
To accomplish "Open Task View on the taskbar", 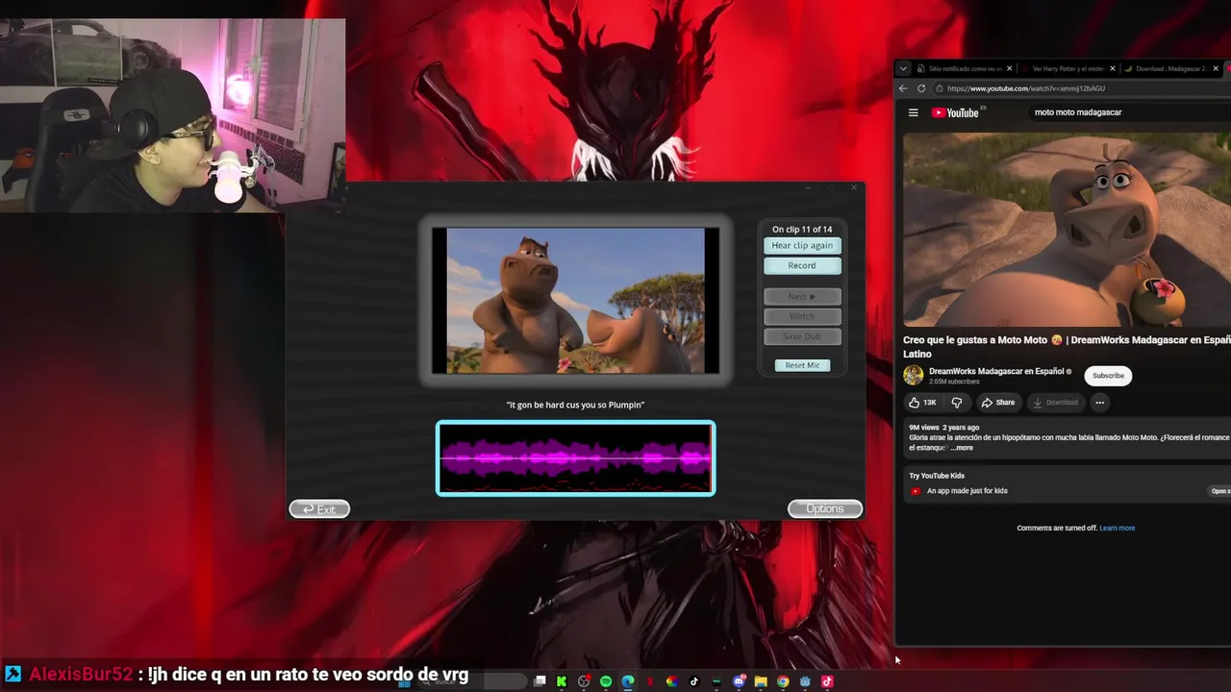I will (540, 681).
